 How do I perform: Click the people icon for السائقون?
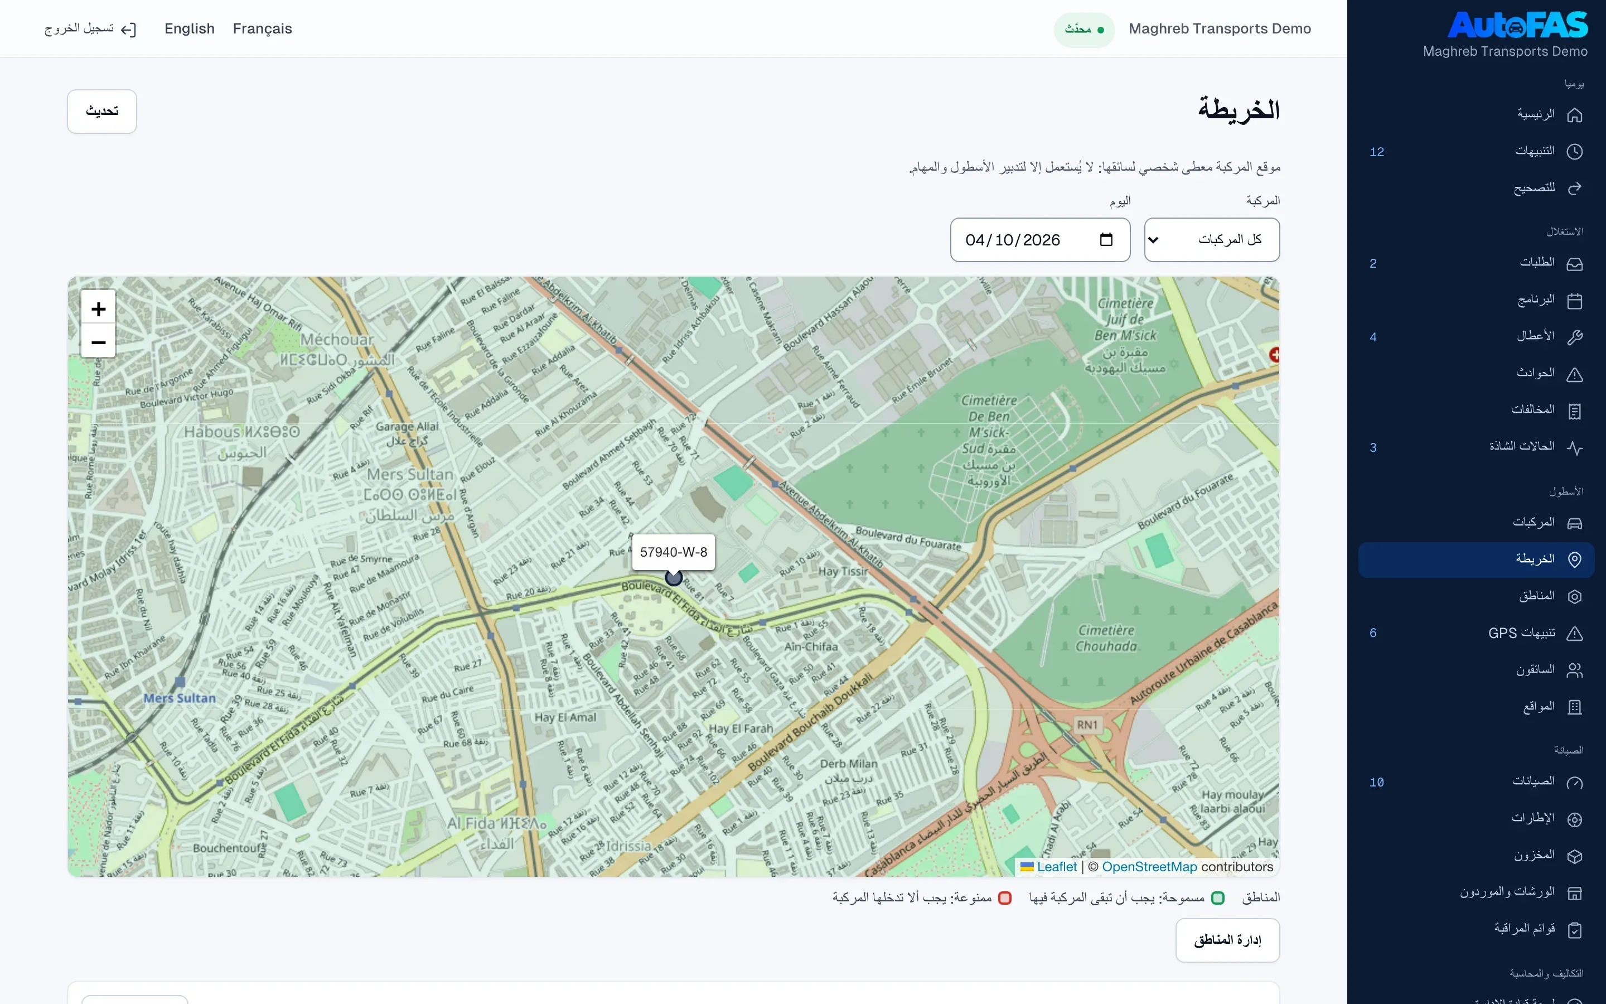pyautogui.click(x=1574, y=670)
